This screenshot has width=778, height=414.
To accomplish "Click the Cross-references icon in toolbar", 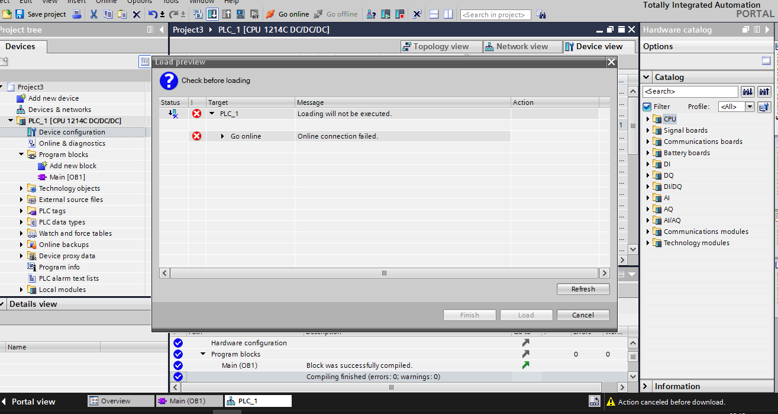I will pos(417,14).
